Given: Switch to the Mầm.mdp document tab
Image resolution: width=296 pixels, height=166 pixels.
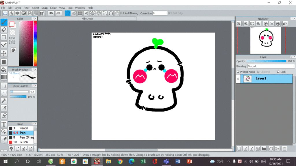Looking at the screenshot, I should [x=87, y=19].
